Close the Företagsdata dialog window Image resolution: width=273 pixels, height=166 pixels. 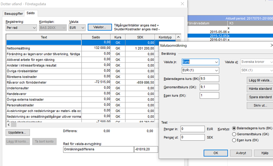182,4
